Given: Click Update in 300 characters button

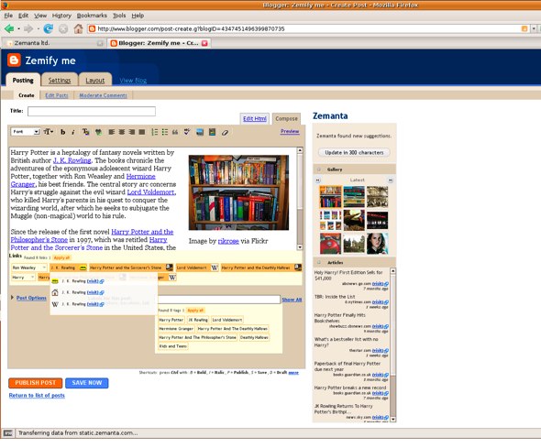Looking at the screenshot, I should click(354, 152).
